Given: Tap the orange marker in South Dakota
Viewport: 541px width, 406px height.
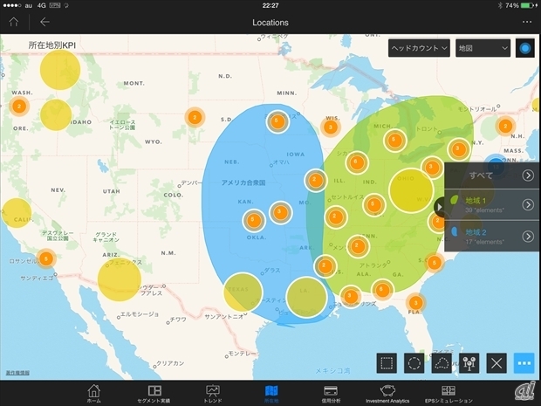Looking at the screenshot, I should point(195,117).
